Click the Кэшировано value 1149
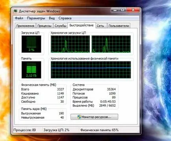The height and width of the screenshot is (141, 171). [x=60, y=94]
